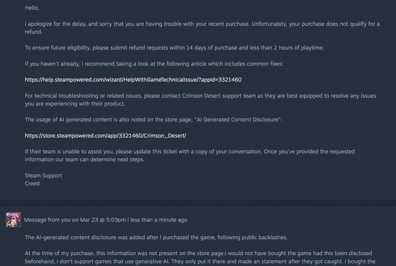Open the HelpWithGameTechnicalIssue help wizard link
396x266 pixels.
pyautogui.click(x=133, y=80)
